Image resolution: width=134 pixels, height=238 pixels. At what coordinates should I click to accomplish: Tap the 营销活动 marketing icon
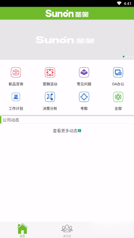[50, 72]
